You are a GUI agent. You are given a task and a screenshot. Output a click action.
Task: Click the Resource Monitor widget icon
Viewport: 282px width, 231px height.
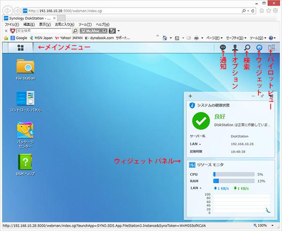[x=192, y=165]
